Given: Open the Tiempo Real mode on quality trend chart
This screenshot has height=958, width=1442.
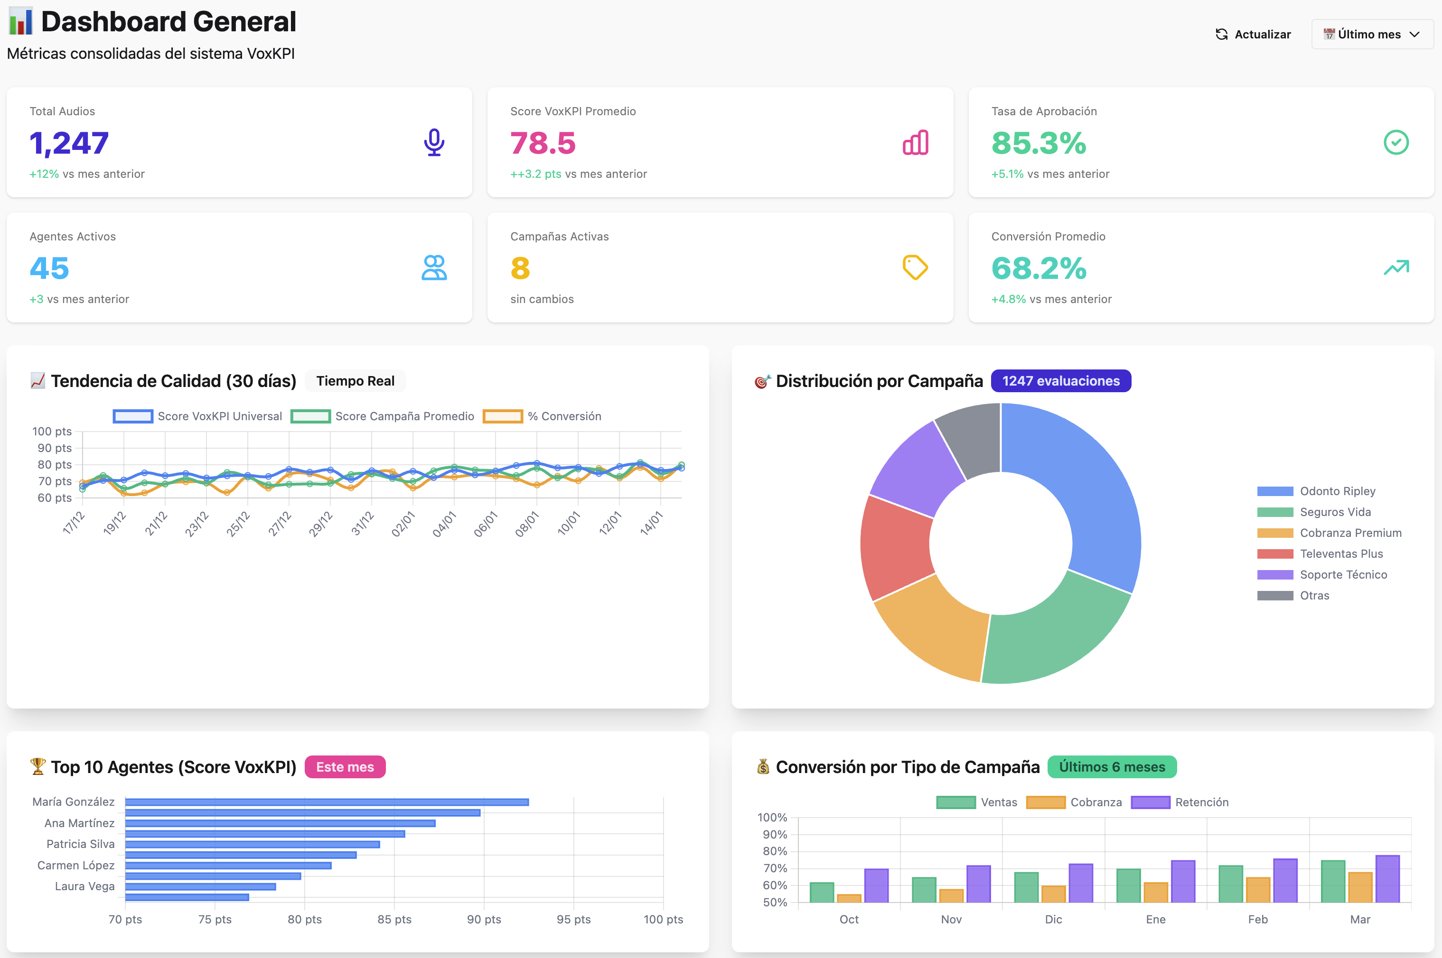Looking at the screenshot, I should point(355,380).
